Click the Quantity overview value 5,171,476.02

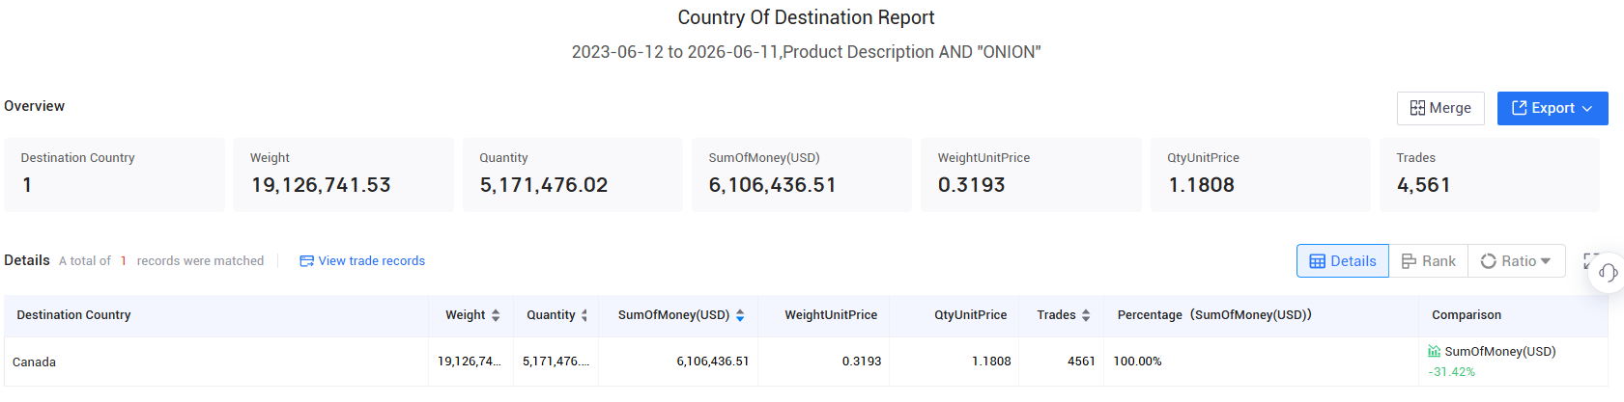[x=544, y=185]
